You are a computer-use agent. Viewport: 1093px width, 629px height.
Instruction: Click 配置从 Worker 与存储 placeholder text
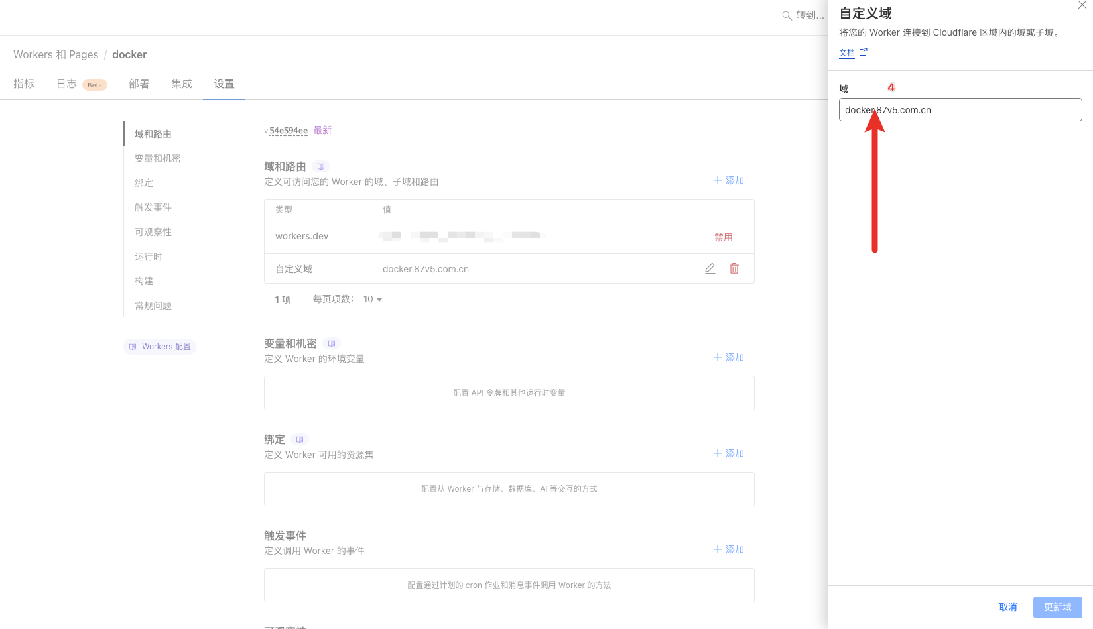(509, 489)
